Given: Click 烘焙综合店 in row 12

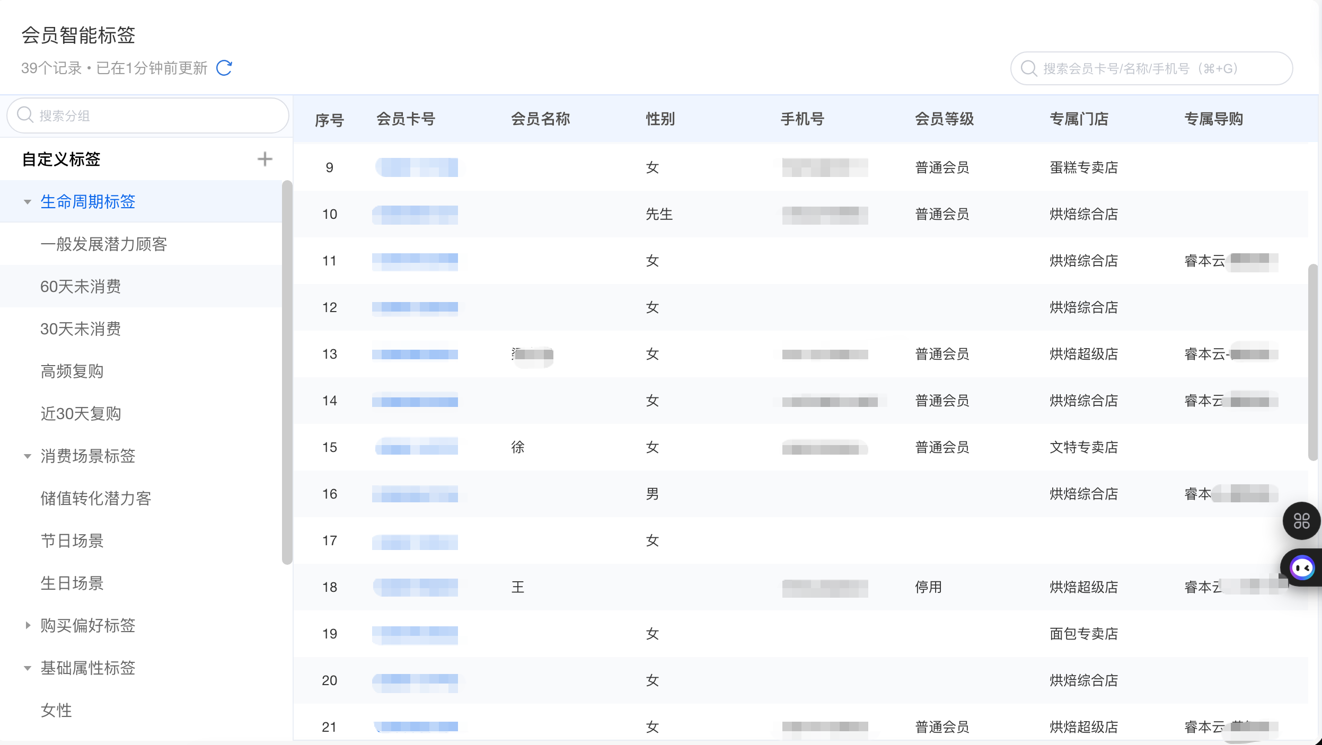Looking at the screenshot, I should tap(1084, 307).
